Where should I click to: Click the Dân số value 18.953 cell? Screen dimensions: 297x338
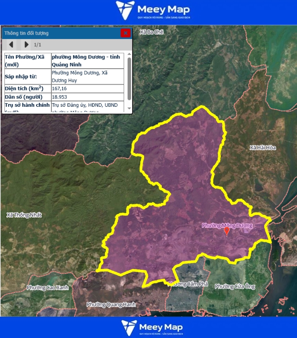tap(87, 97)
